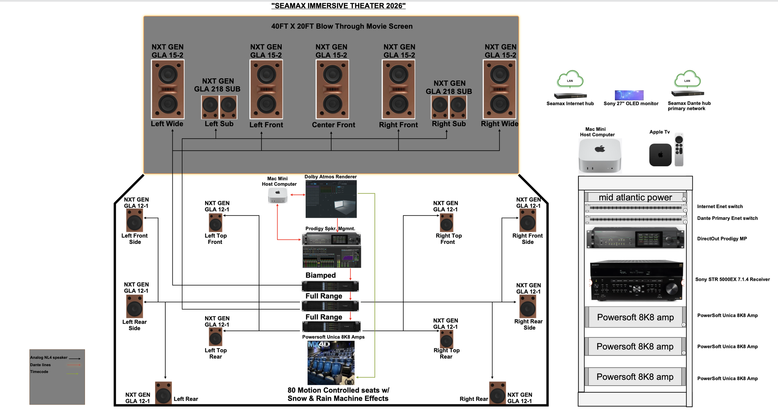Select the "40FT X 20FT Blow Through Movie Screen" text
Screen dimensions: 778x414
click(x=342, y=26)
